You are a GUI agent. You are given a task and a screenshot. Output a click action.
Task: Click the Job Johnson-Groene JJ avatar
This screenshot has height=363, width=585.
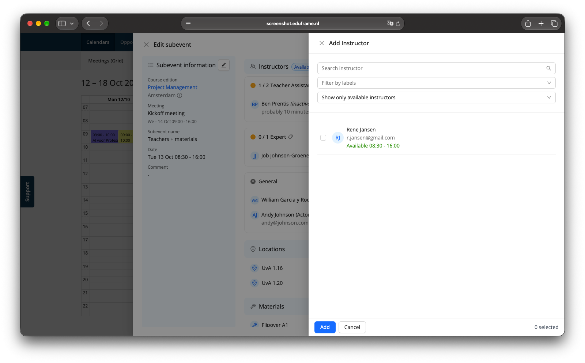click(x=255, y=156)
